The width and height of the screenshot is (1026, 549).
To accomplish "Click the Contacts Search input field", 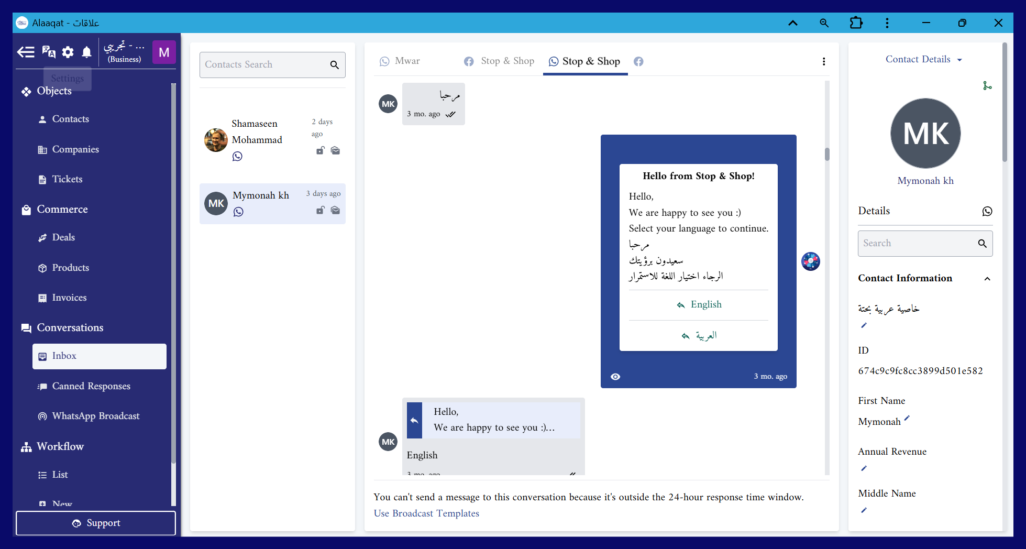I will click(264, 65).
